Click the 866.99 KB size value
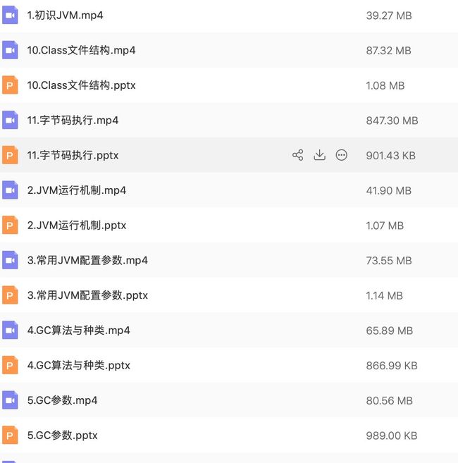 coord(392,366)
